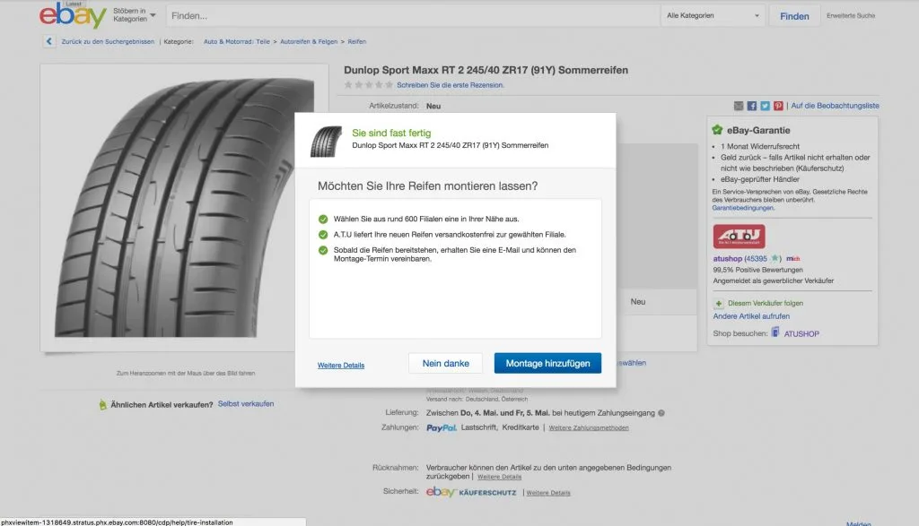
Task: Go to Zurück zu den Suchergebnissen
Action: point(108,41)
